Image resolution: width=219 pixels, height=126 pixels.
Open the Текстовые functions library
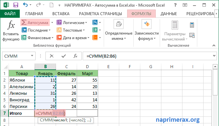pos(71,30)
